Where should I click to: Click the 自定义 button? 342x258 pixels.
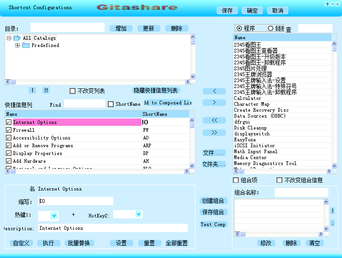[x=21, y=243]
